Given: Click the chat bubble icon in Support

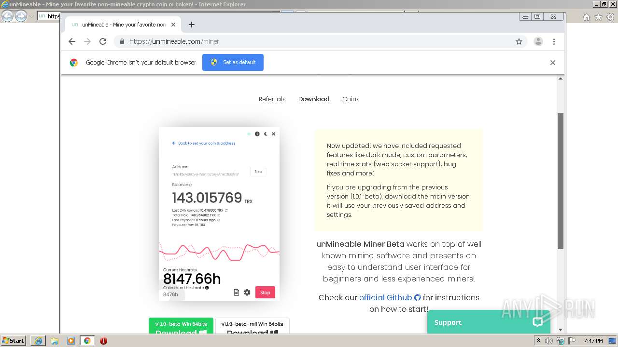Looking at the screenshot, I should [538, 322].
